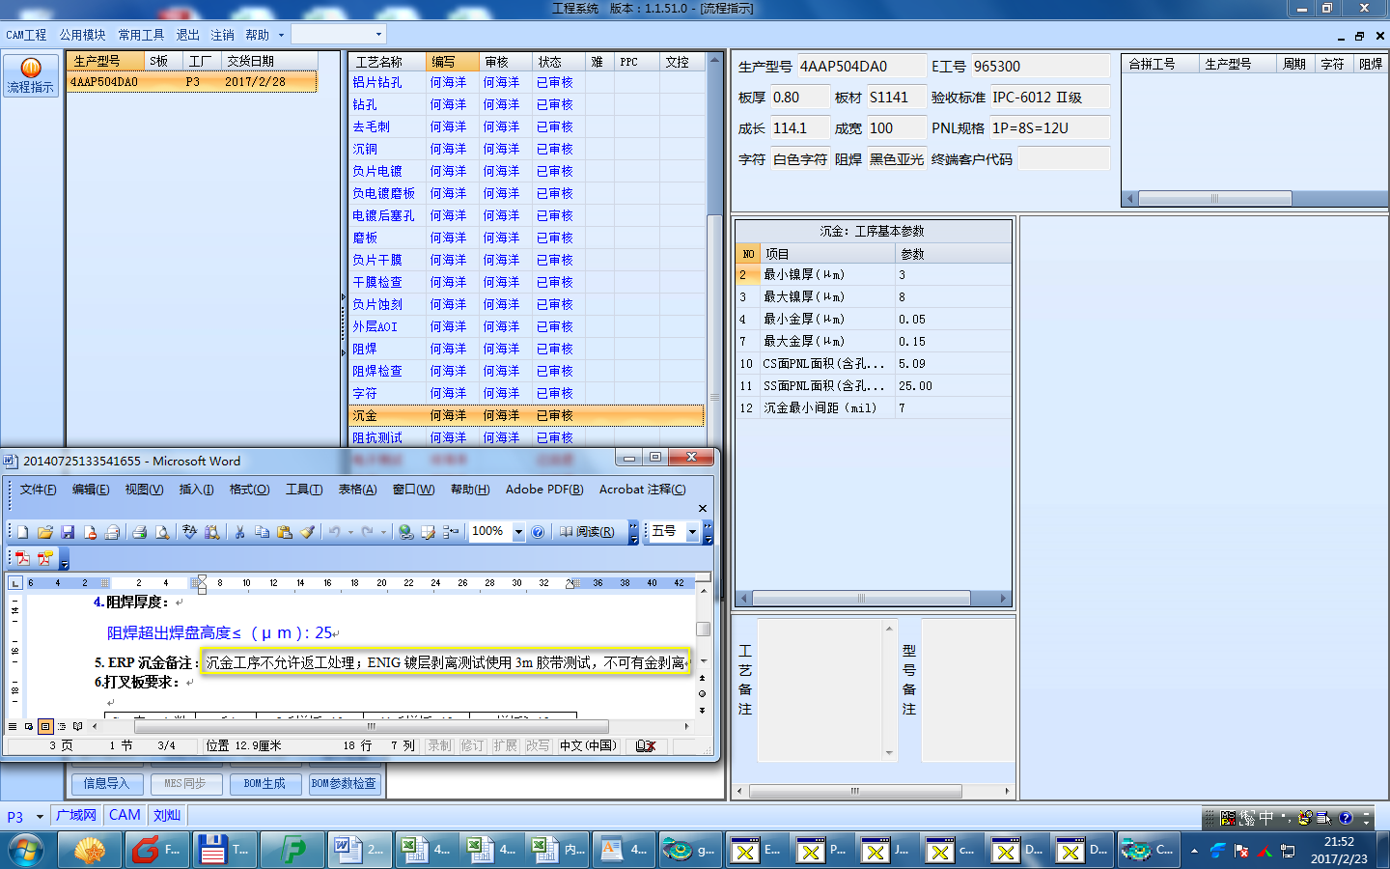Click the 流程指示 button
The image size is (1390, 869).
31,75
